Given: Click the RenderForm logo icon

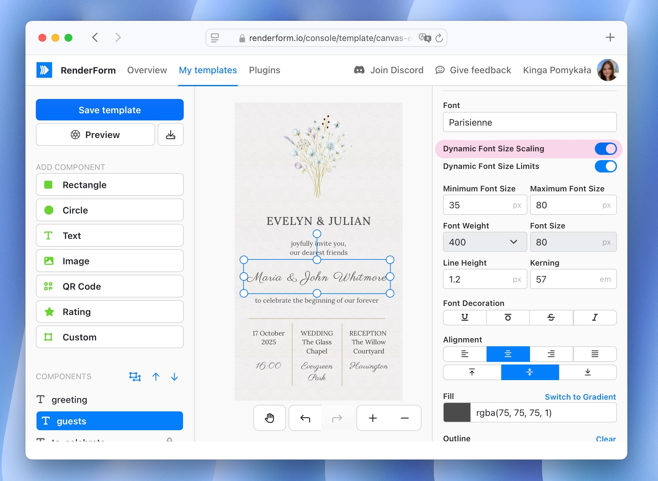Looking at the screenshot, I should (44, 70).
